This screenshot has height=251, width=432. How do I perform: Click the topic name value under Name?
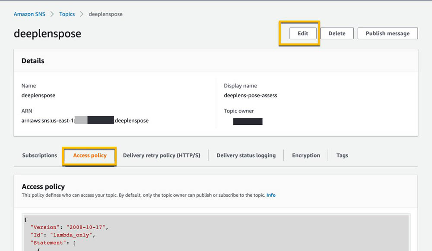(38, 95)
